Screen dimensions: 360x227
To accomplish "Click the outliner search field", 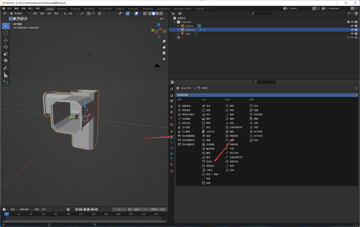I will point(262,13).
